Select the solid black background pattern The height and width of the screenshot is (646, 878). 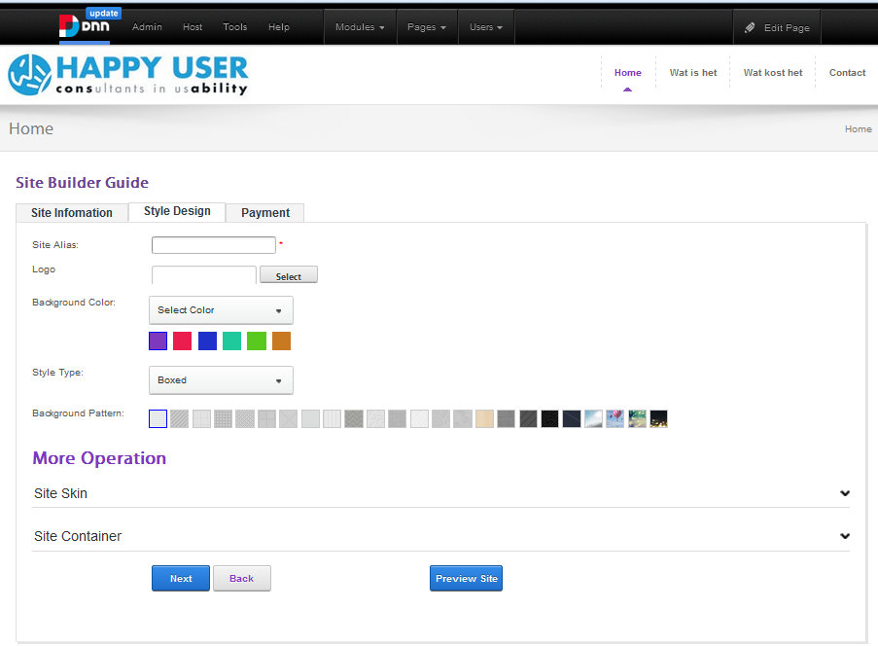[x=549, y=419]
